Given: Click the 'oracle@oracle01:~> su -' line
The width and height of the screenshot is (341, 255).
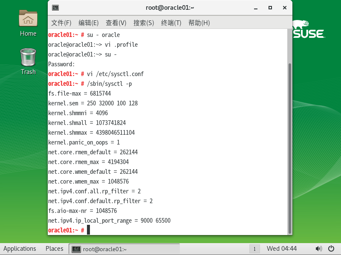Looking at the screenshot, I should coord(83,55).
